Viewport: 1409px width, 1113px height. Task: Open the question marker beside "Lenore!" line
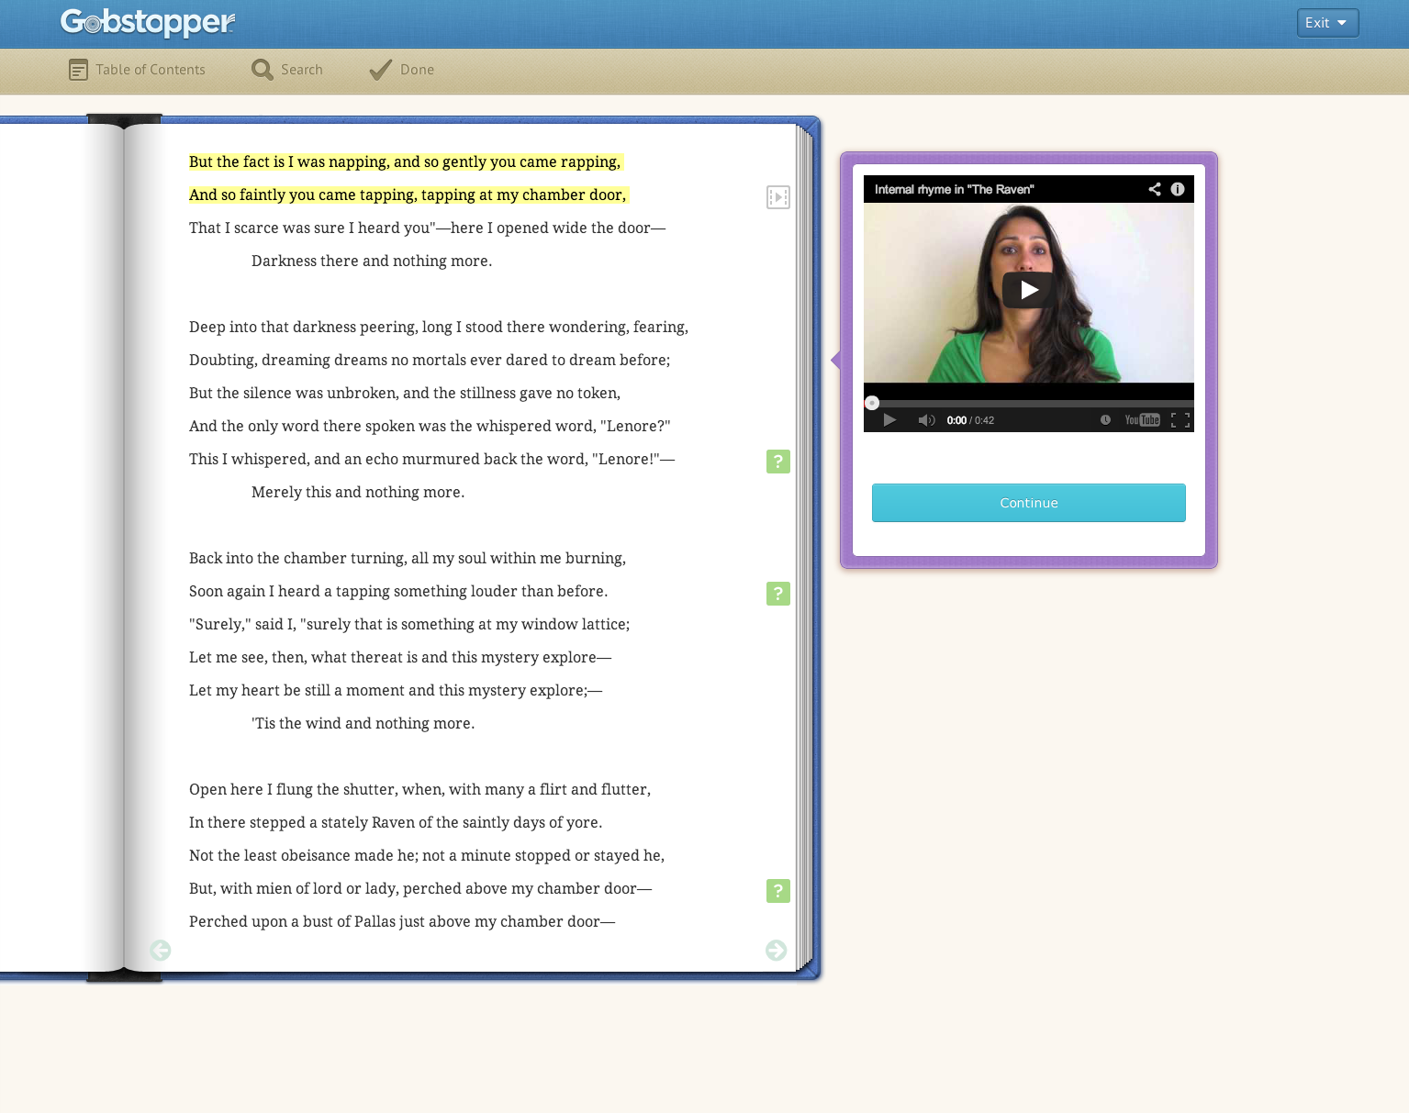click(778, 462)
